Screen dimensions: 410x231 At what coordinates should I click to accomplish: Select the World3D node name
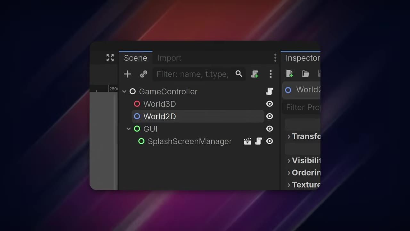click(160, 104)
